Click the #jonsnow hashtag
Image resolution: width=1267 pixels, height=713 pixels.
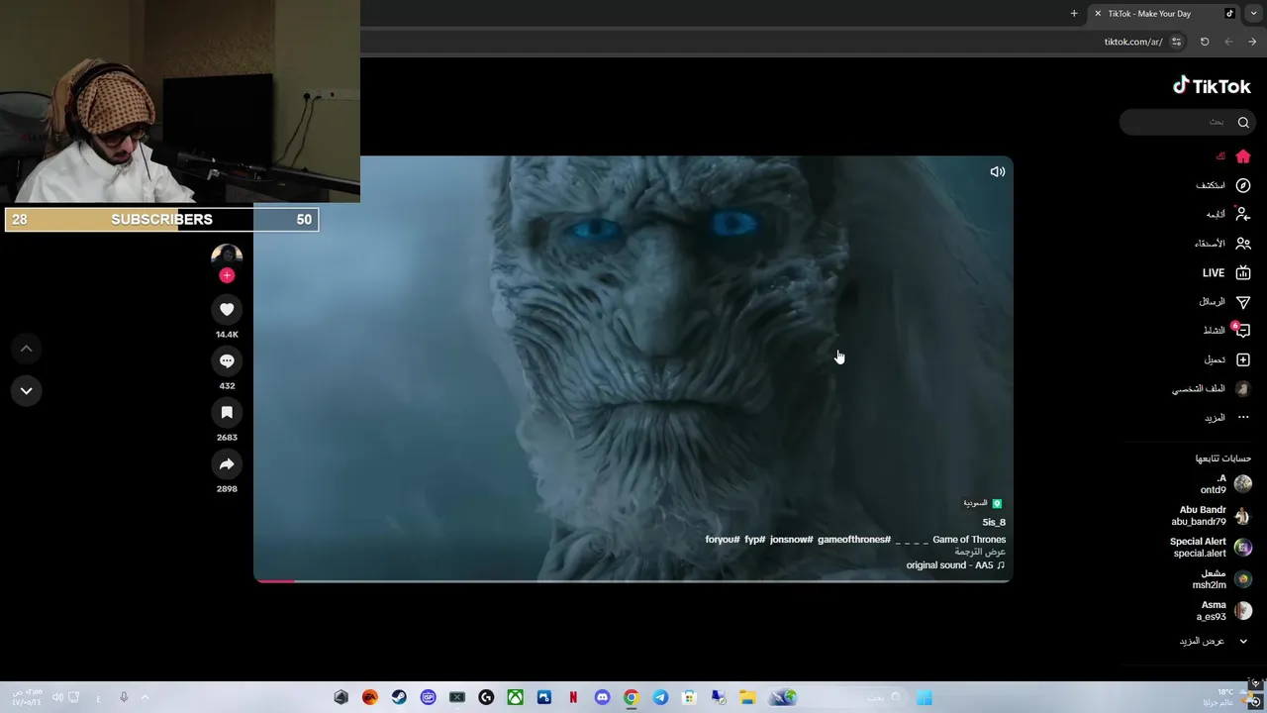tap(792, 540)
